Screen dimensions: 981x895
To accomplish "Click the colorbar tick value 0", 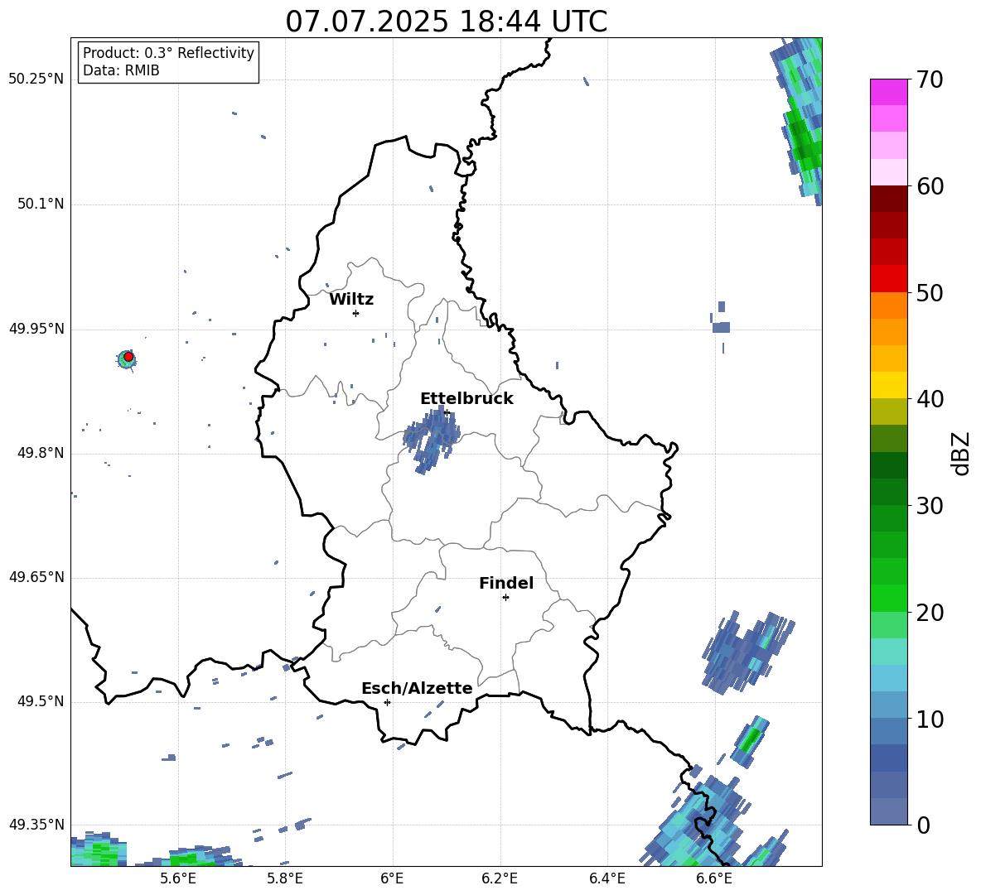I will 923,825.
